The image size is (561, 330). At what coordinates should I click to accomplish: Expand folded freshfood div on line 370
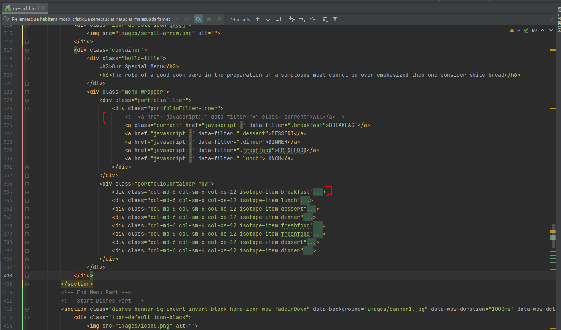[318, 226]
